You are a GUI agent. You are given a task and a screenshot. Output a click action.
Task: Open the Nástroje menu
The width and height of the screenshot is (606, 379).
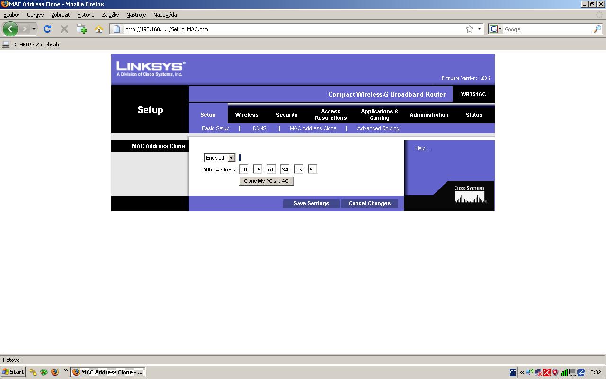click(136, 15)
